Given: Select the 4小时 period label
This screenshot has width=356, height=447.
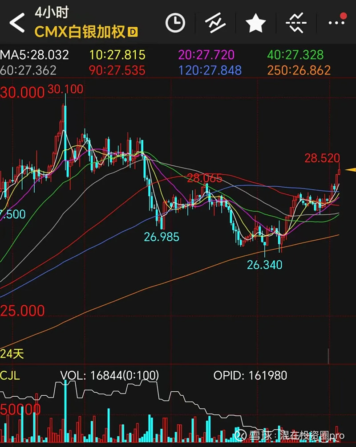Looking at the screenshot, I should [51, 12].
